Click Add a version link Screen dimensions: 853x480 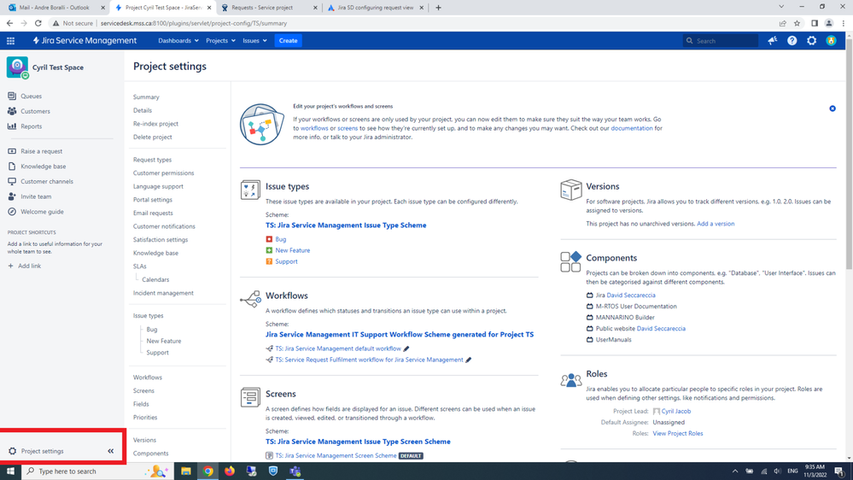[x=716, y=224]
